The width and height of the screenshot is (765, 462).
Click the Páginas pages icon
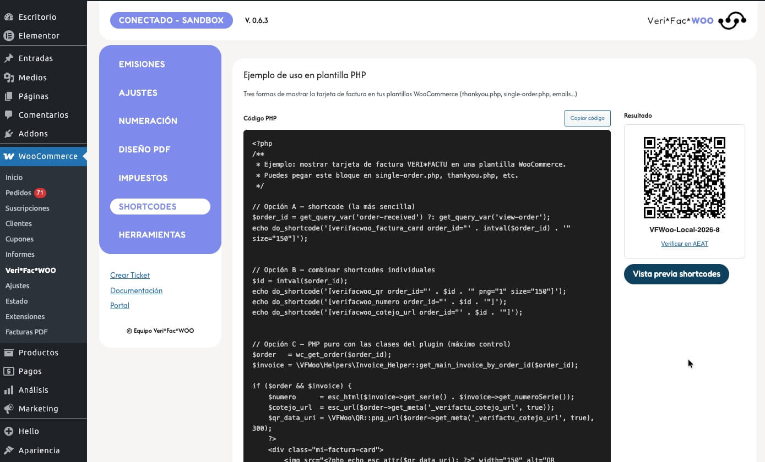pos(9,96)
